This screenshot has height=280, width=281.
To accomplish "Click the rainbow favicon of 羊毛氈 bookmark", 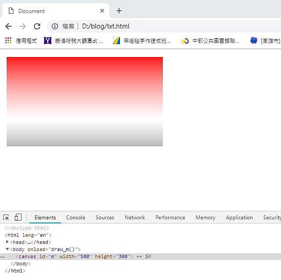I will [116, 41].
